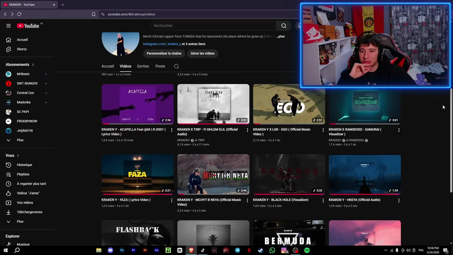
Task: Switch to the Accueil channel tab
Action: (x=108, y=66)
